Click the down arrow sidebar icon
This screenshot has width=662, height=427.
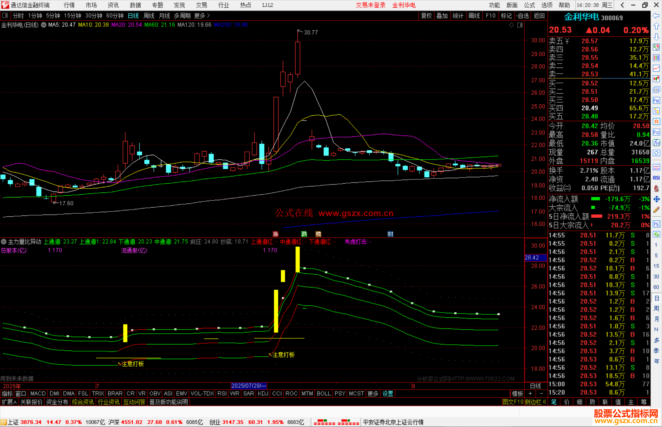click(656, 37)
